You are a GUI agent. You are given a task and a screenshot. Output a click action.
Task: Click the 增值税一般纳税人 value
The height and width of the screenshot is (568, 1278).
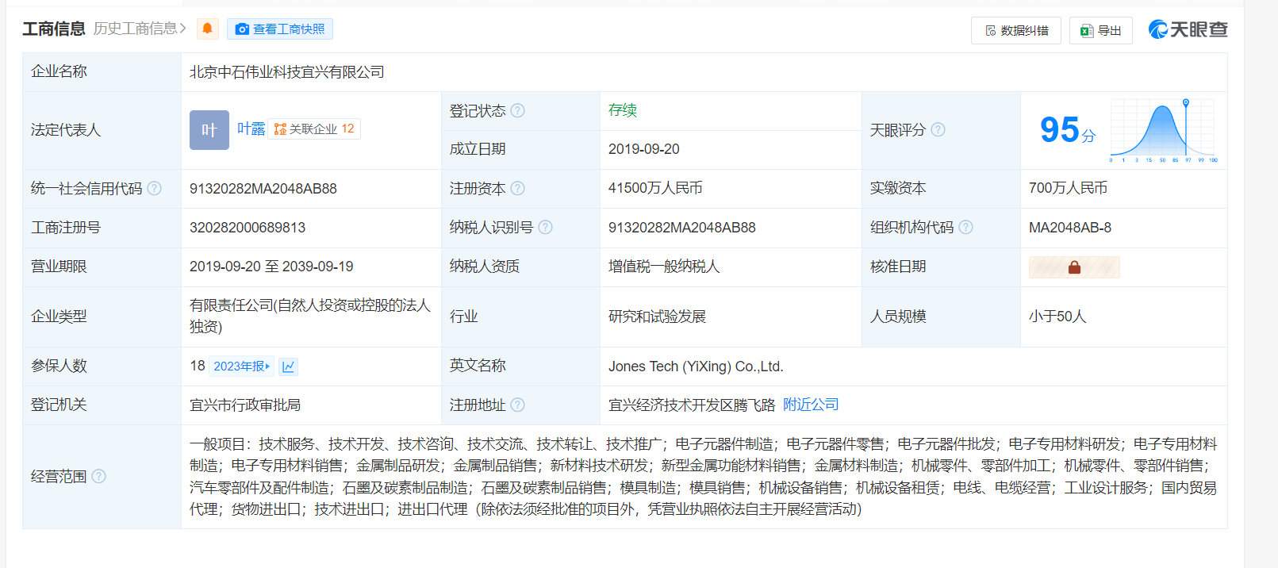[664, 267]
